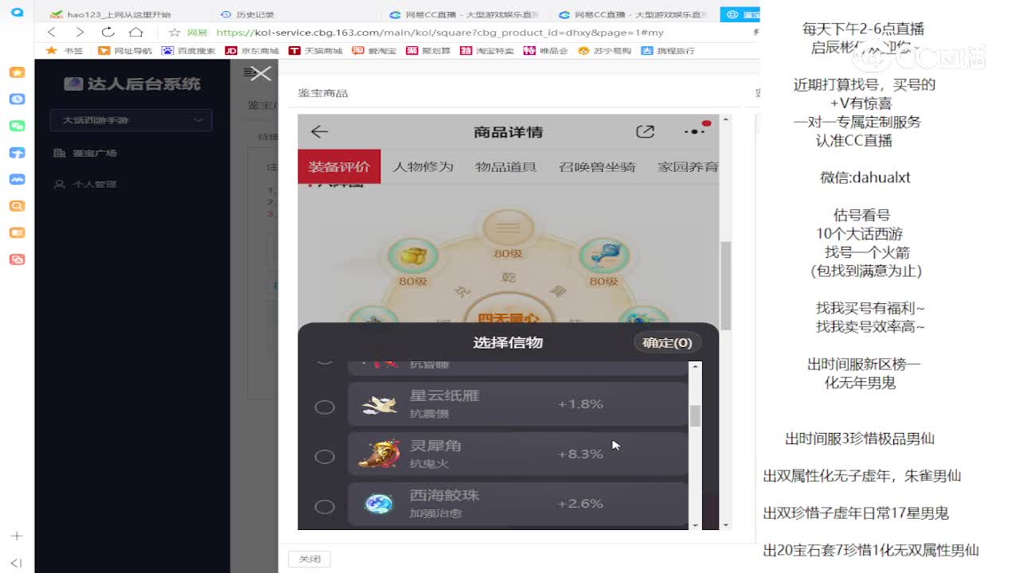Open the 苏宁易购 bookmark
This screenshot has width=1019, height=573.
605,50
